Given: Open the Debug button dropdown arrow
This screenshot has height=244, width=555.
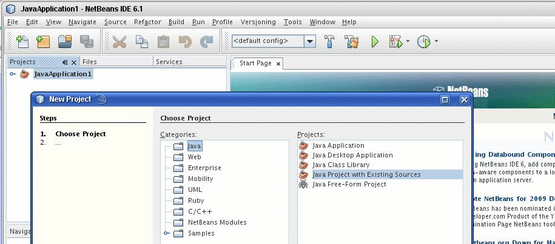Looking at the screenshot, I should pyautogui.click(x=408, y=41).
